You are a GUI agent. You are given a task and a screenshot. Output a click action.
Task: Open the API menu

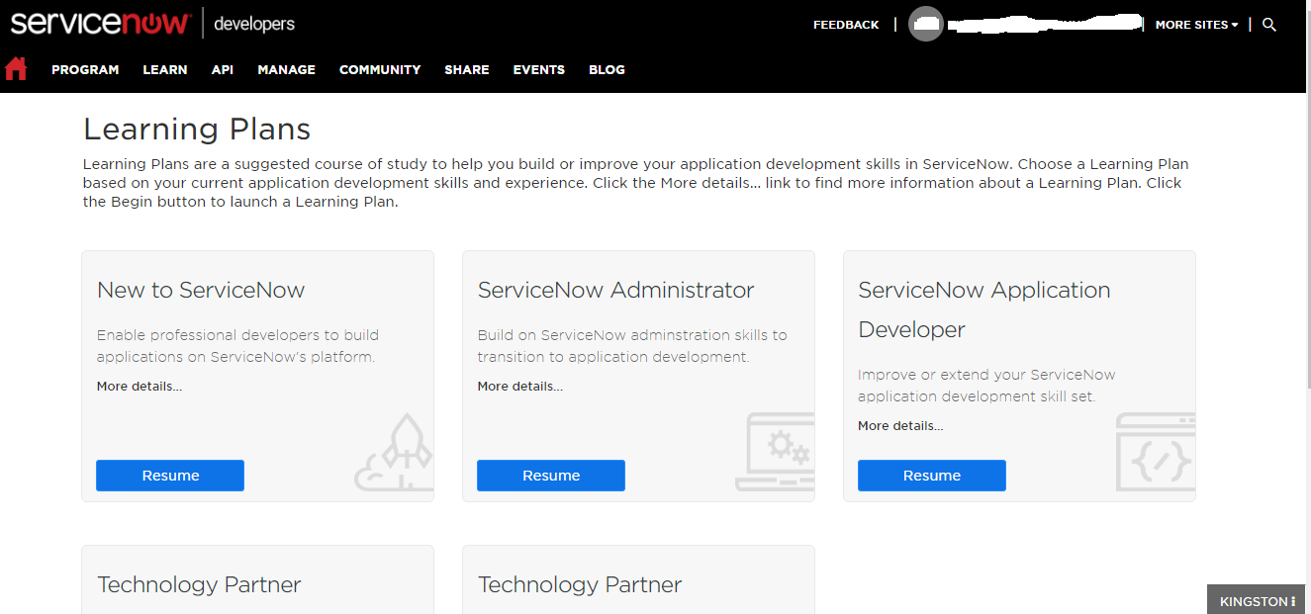pyautogui.click(x=223, y=69)
